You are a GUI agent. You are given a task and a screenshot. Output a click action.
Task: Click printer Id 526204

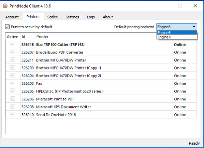pyautogui.click(x=28, y=76)
